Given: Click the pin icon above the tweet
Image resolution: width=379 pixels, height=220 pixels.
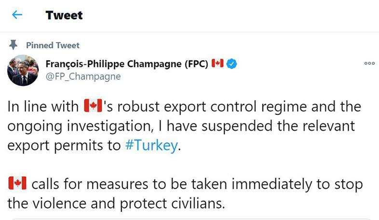Looking at the screenshot, I should coord(13,45).
